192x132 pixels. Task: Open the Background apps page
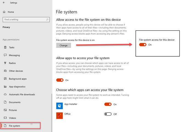pyautogui.click(x=18, y=79)
